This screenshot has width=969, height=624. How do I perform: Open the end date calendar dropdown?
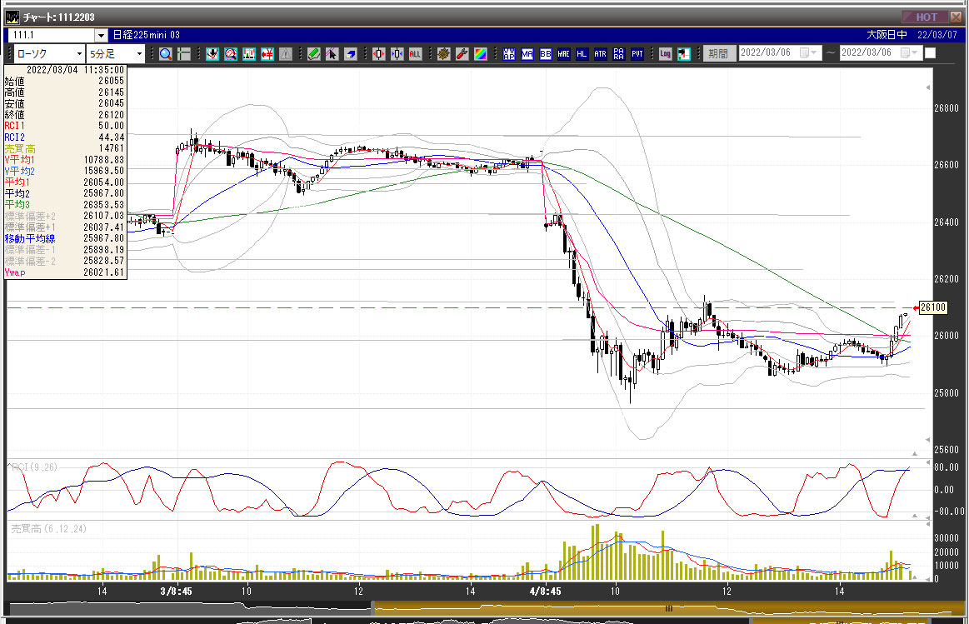[910, 53]
